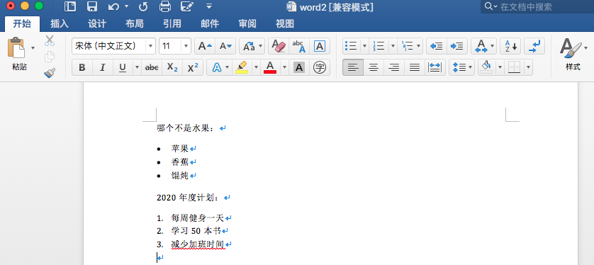Open font color dropdown arrow
This screenshot has height=265, width=594.
click(284, 67)
